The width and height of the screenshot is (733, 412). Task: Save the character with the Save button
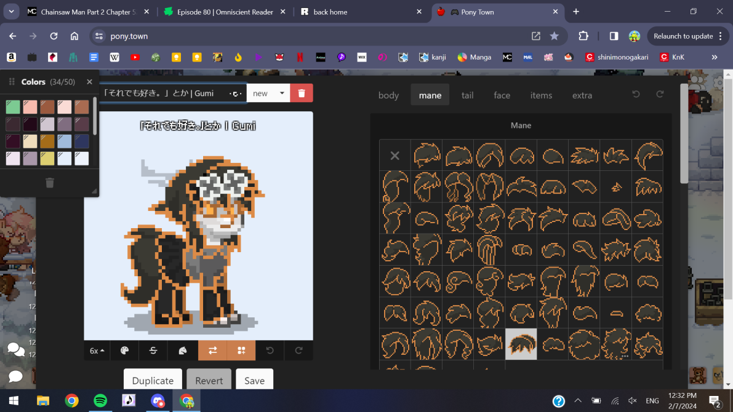pyautogui.click(x=254, y=380)
